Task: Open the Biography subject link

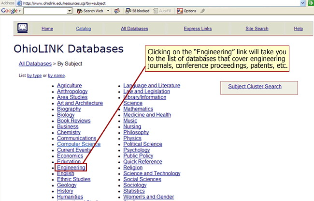Action: (x=69, y=109)
